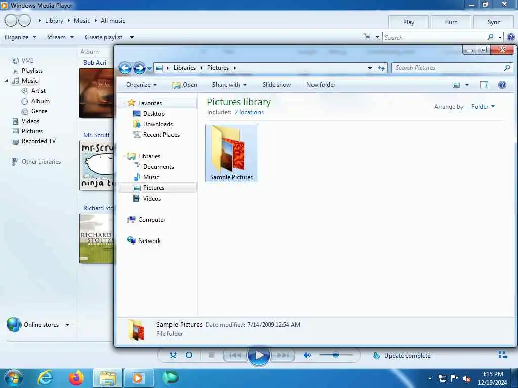This screenshot has height=388, width=518.
Task: Focus the Media Player Search box
Action: pyautogui.click(x=436, y=37)
